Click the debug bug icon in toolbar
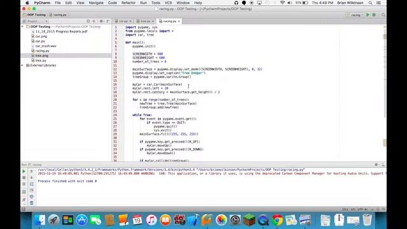407x229 pixels. (374, 15)
